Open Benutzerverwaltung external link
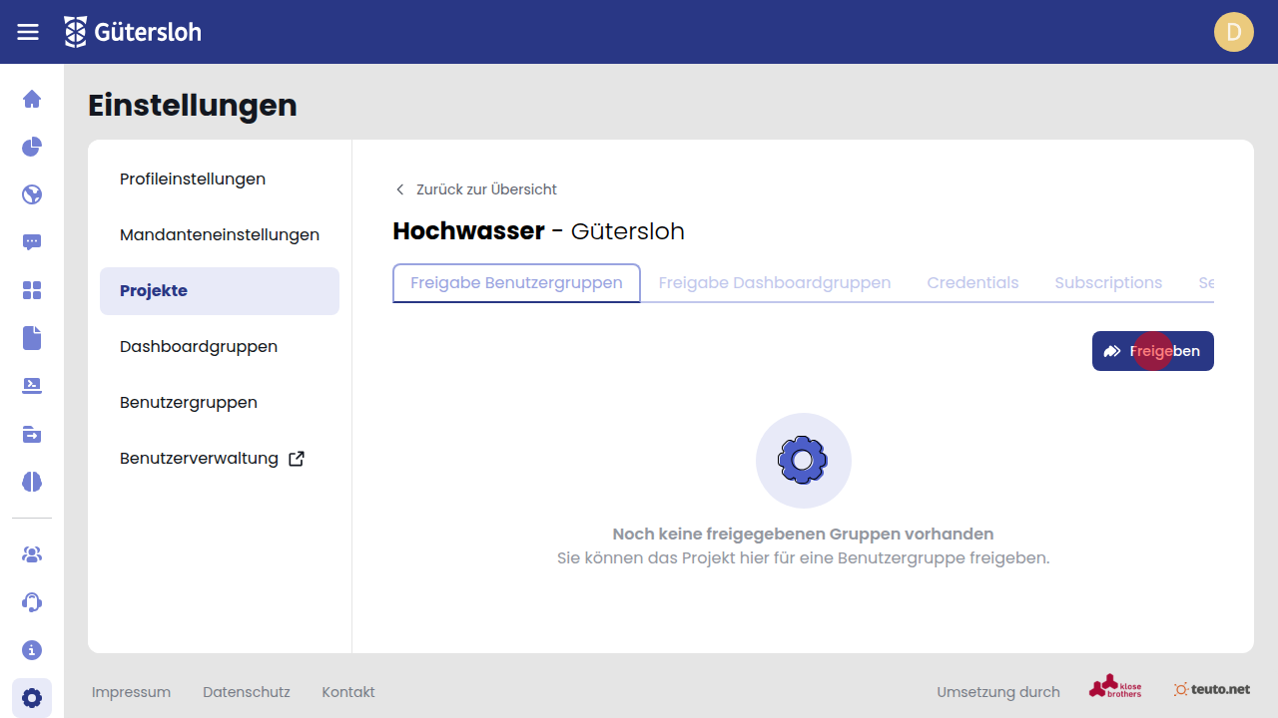The width and height of the screenshot is (1278, 718). (x=212, y=459)
